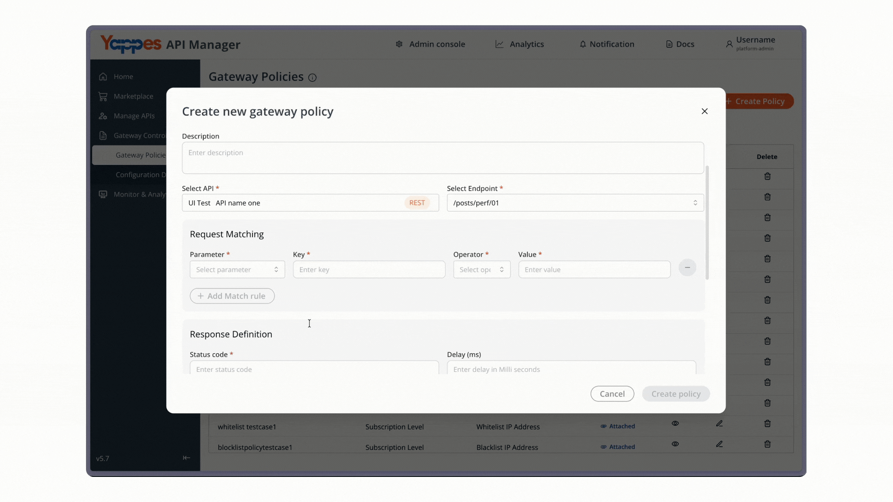The height and width of the screenshot is (502, 893).
Task: Click Add Match rule button
Action: click(232, 296)
